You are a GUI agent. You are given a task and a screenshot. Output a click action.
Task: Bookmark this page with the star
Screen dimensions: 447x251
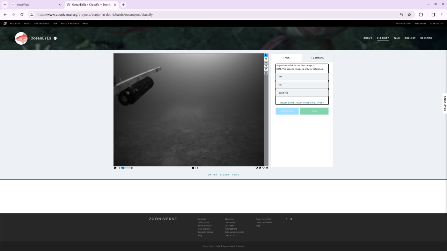(x=409, y=15)
